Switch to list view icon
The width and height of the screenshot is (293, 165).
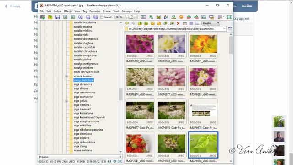(197, 23)
